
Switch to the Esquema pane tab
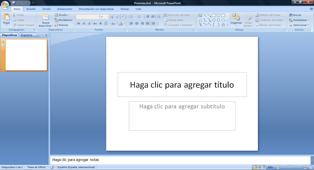[26, 35]
